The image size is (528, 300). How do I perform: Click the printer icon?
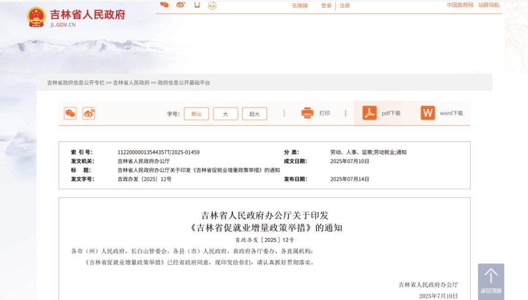tap(307, 113)
